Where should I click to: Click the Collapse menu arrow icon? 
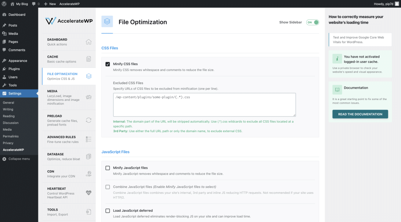click(4, 159)
